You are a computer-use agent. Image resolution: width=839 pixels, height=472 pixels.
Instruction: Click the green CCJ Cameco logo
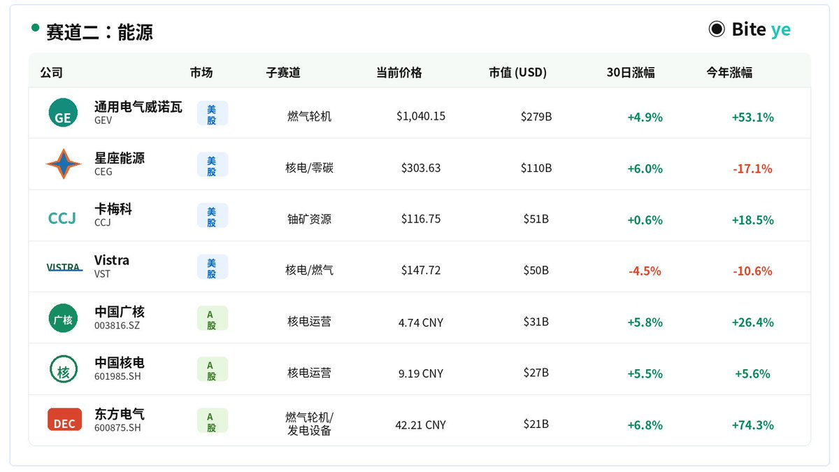coord(62,219)
